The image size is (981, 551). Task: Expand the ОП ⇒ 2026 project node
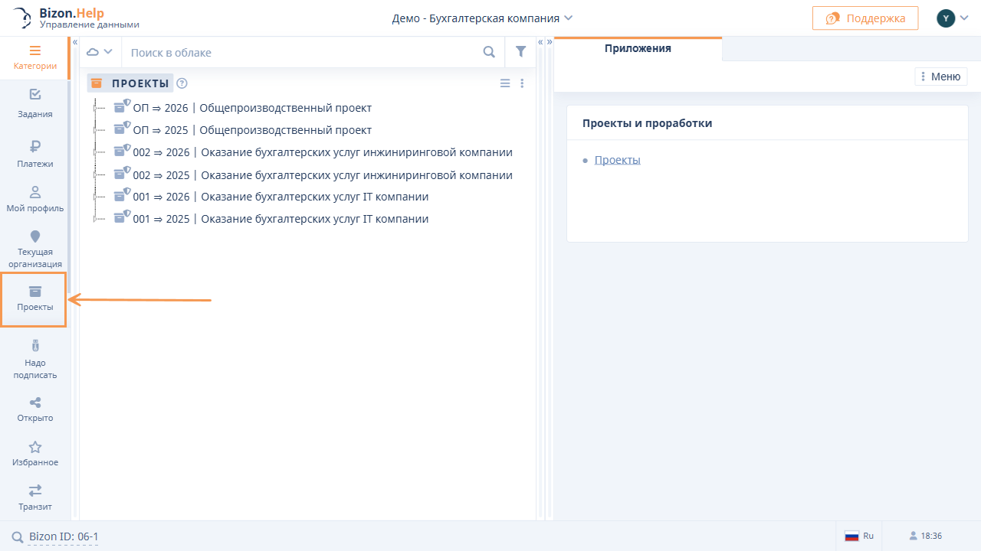pyautogui.click(x=95, y=108)
